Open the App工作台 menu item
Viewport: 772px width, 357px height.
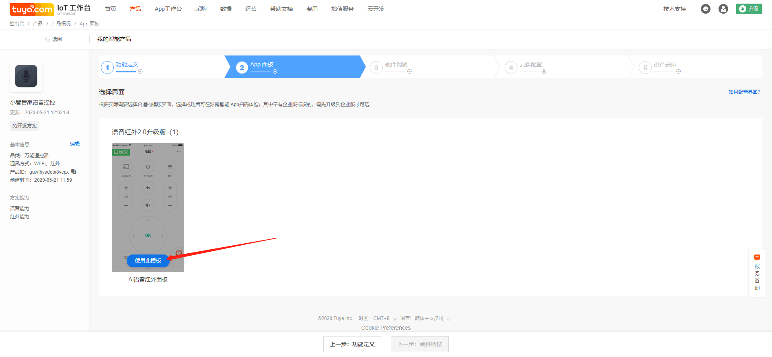tap(168, 9)
